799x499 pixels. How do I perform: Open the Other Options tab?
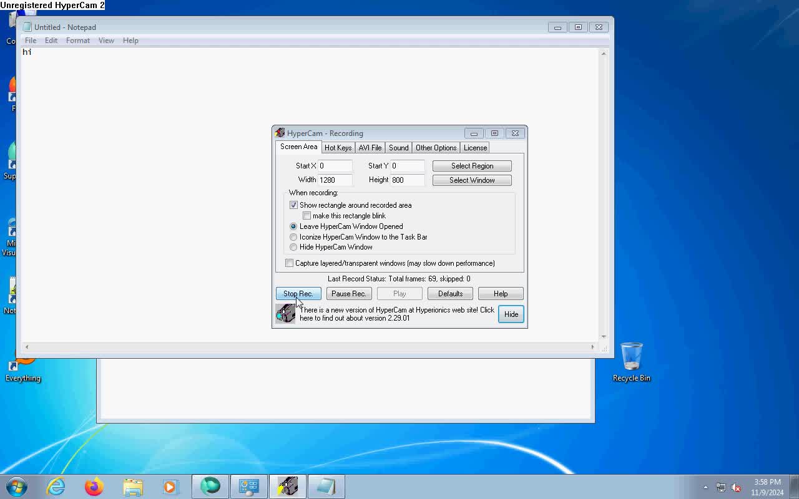[436, 148]
